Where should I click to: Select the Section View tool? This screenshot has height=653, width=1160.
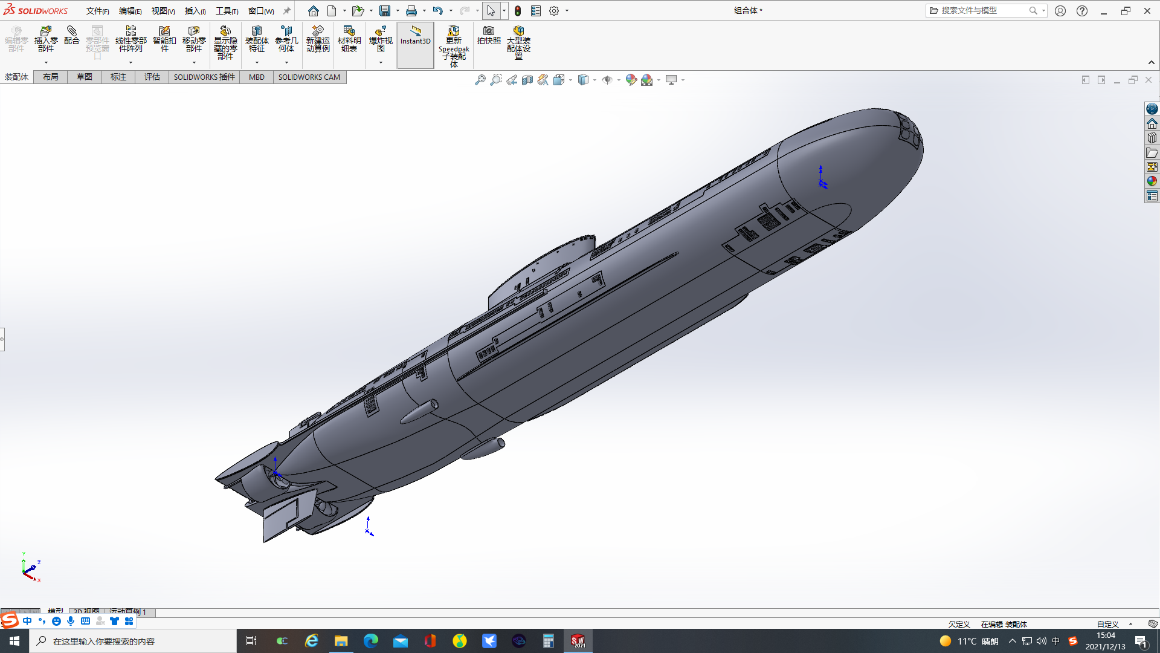527,80
